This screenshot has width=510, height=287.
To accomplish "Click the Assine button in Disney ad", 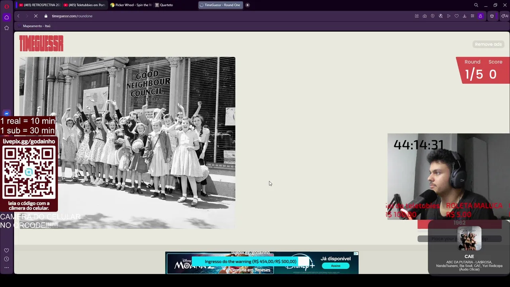I will pyautogui.click(x=335, y=266).
